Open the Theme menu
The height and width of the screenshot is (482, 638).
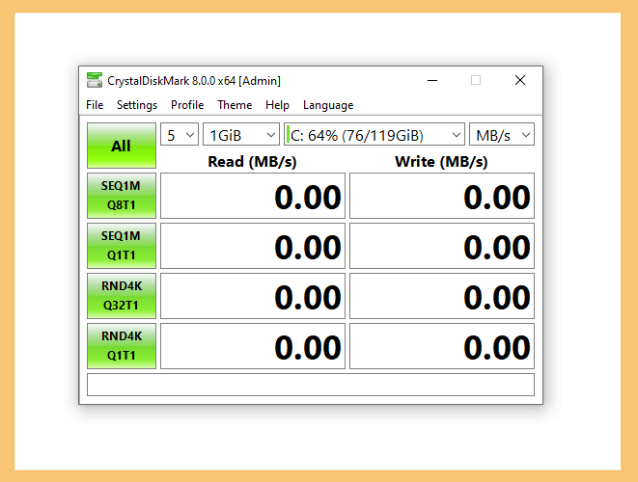click(x=235, y=105)
